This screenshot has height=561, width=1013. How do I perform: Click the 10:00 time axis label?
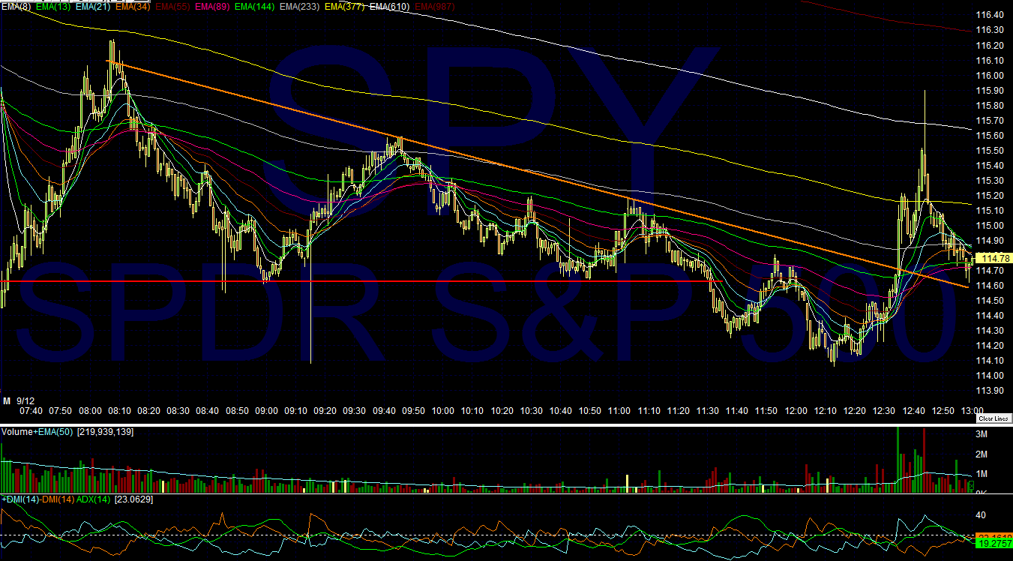(442, 411)
